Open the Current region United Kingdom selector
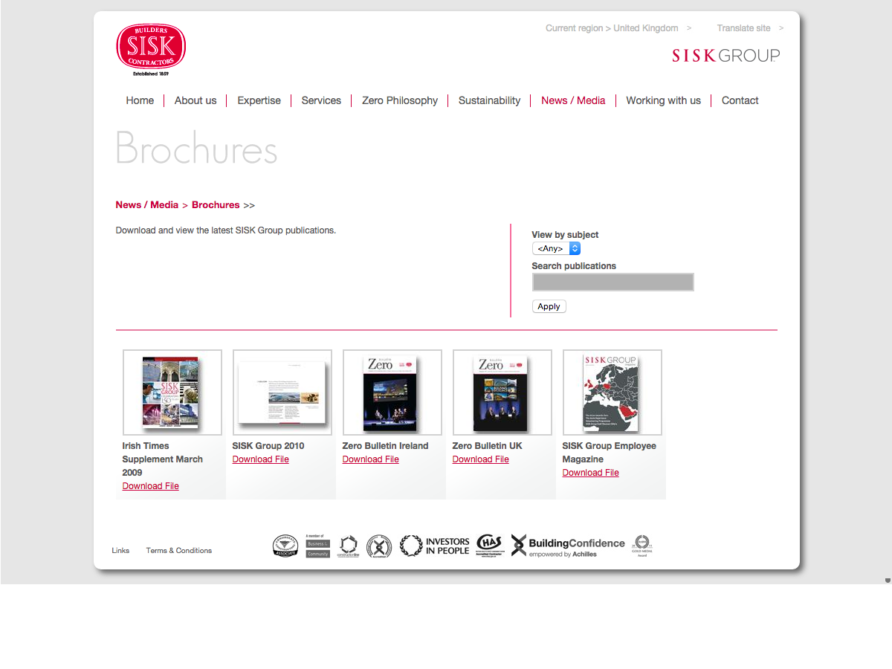Screen dimensions: 892x669 point(618,28)
